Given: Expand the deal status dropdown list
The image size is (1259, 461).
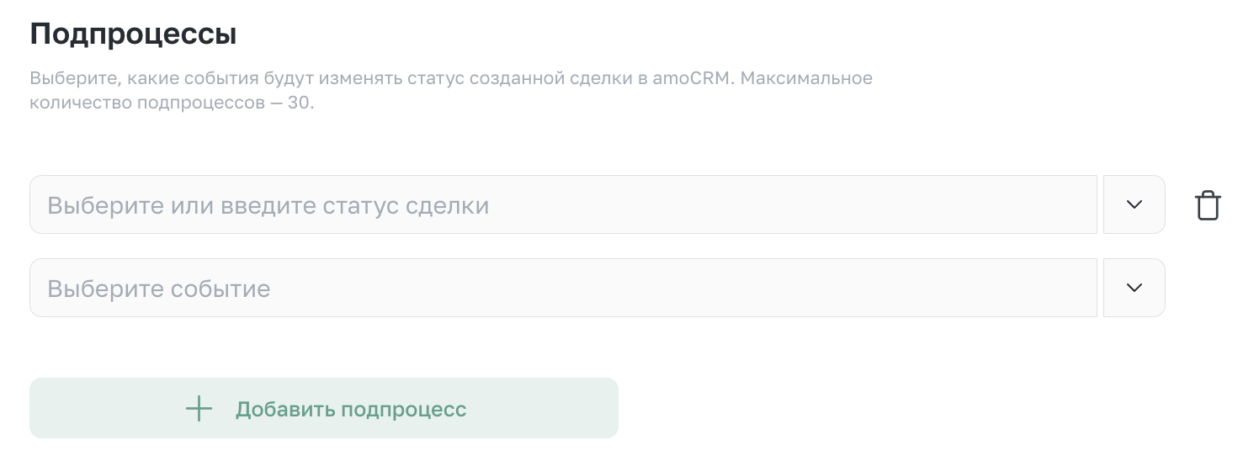Looking at the screenshot, I should [1134, 204].
